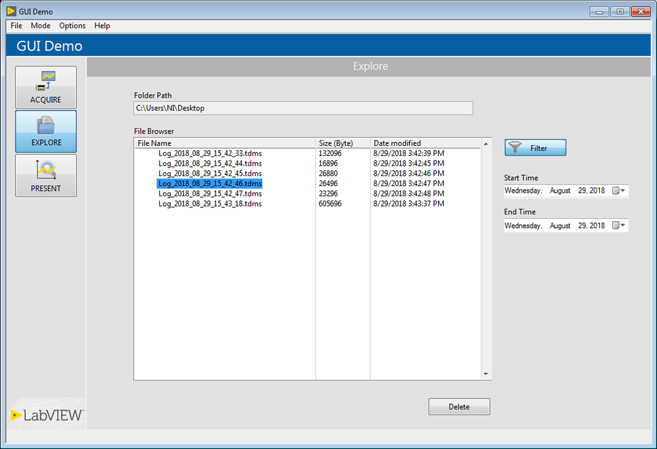Click the Filter funnel button
Image resolution: width=657 pixels, height=449 pixels.
535,148
